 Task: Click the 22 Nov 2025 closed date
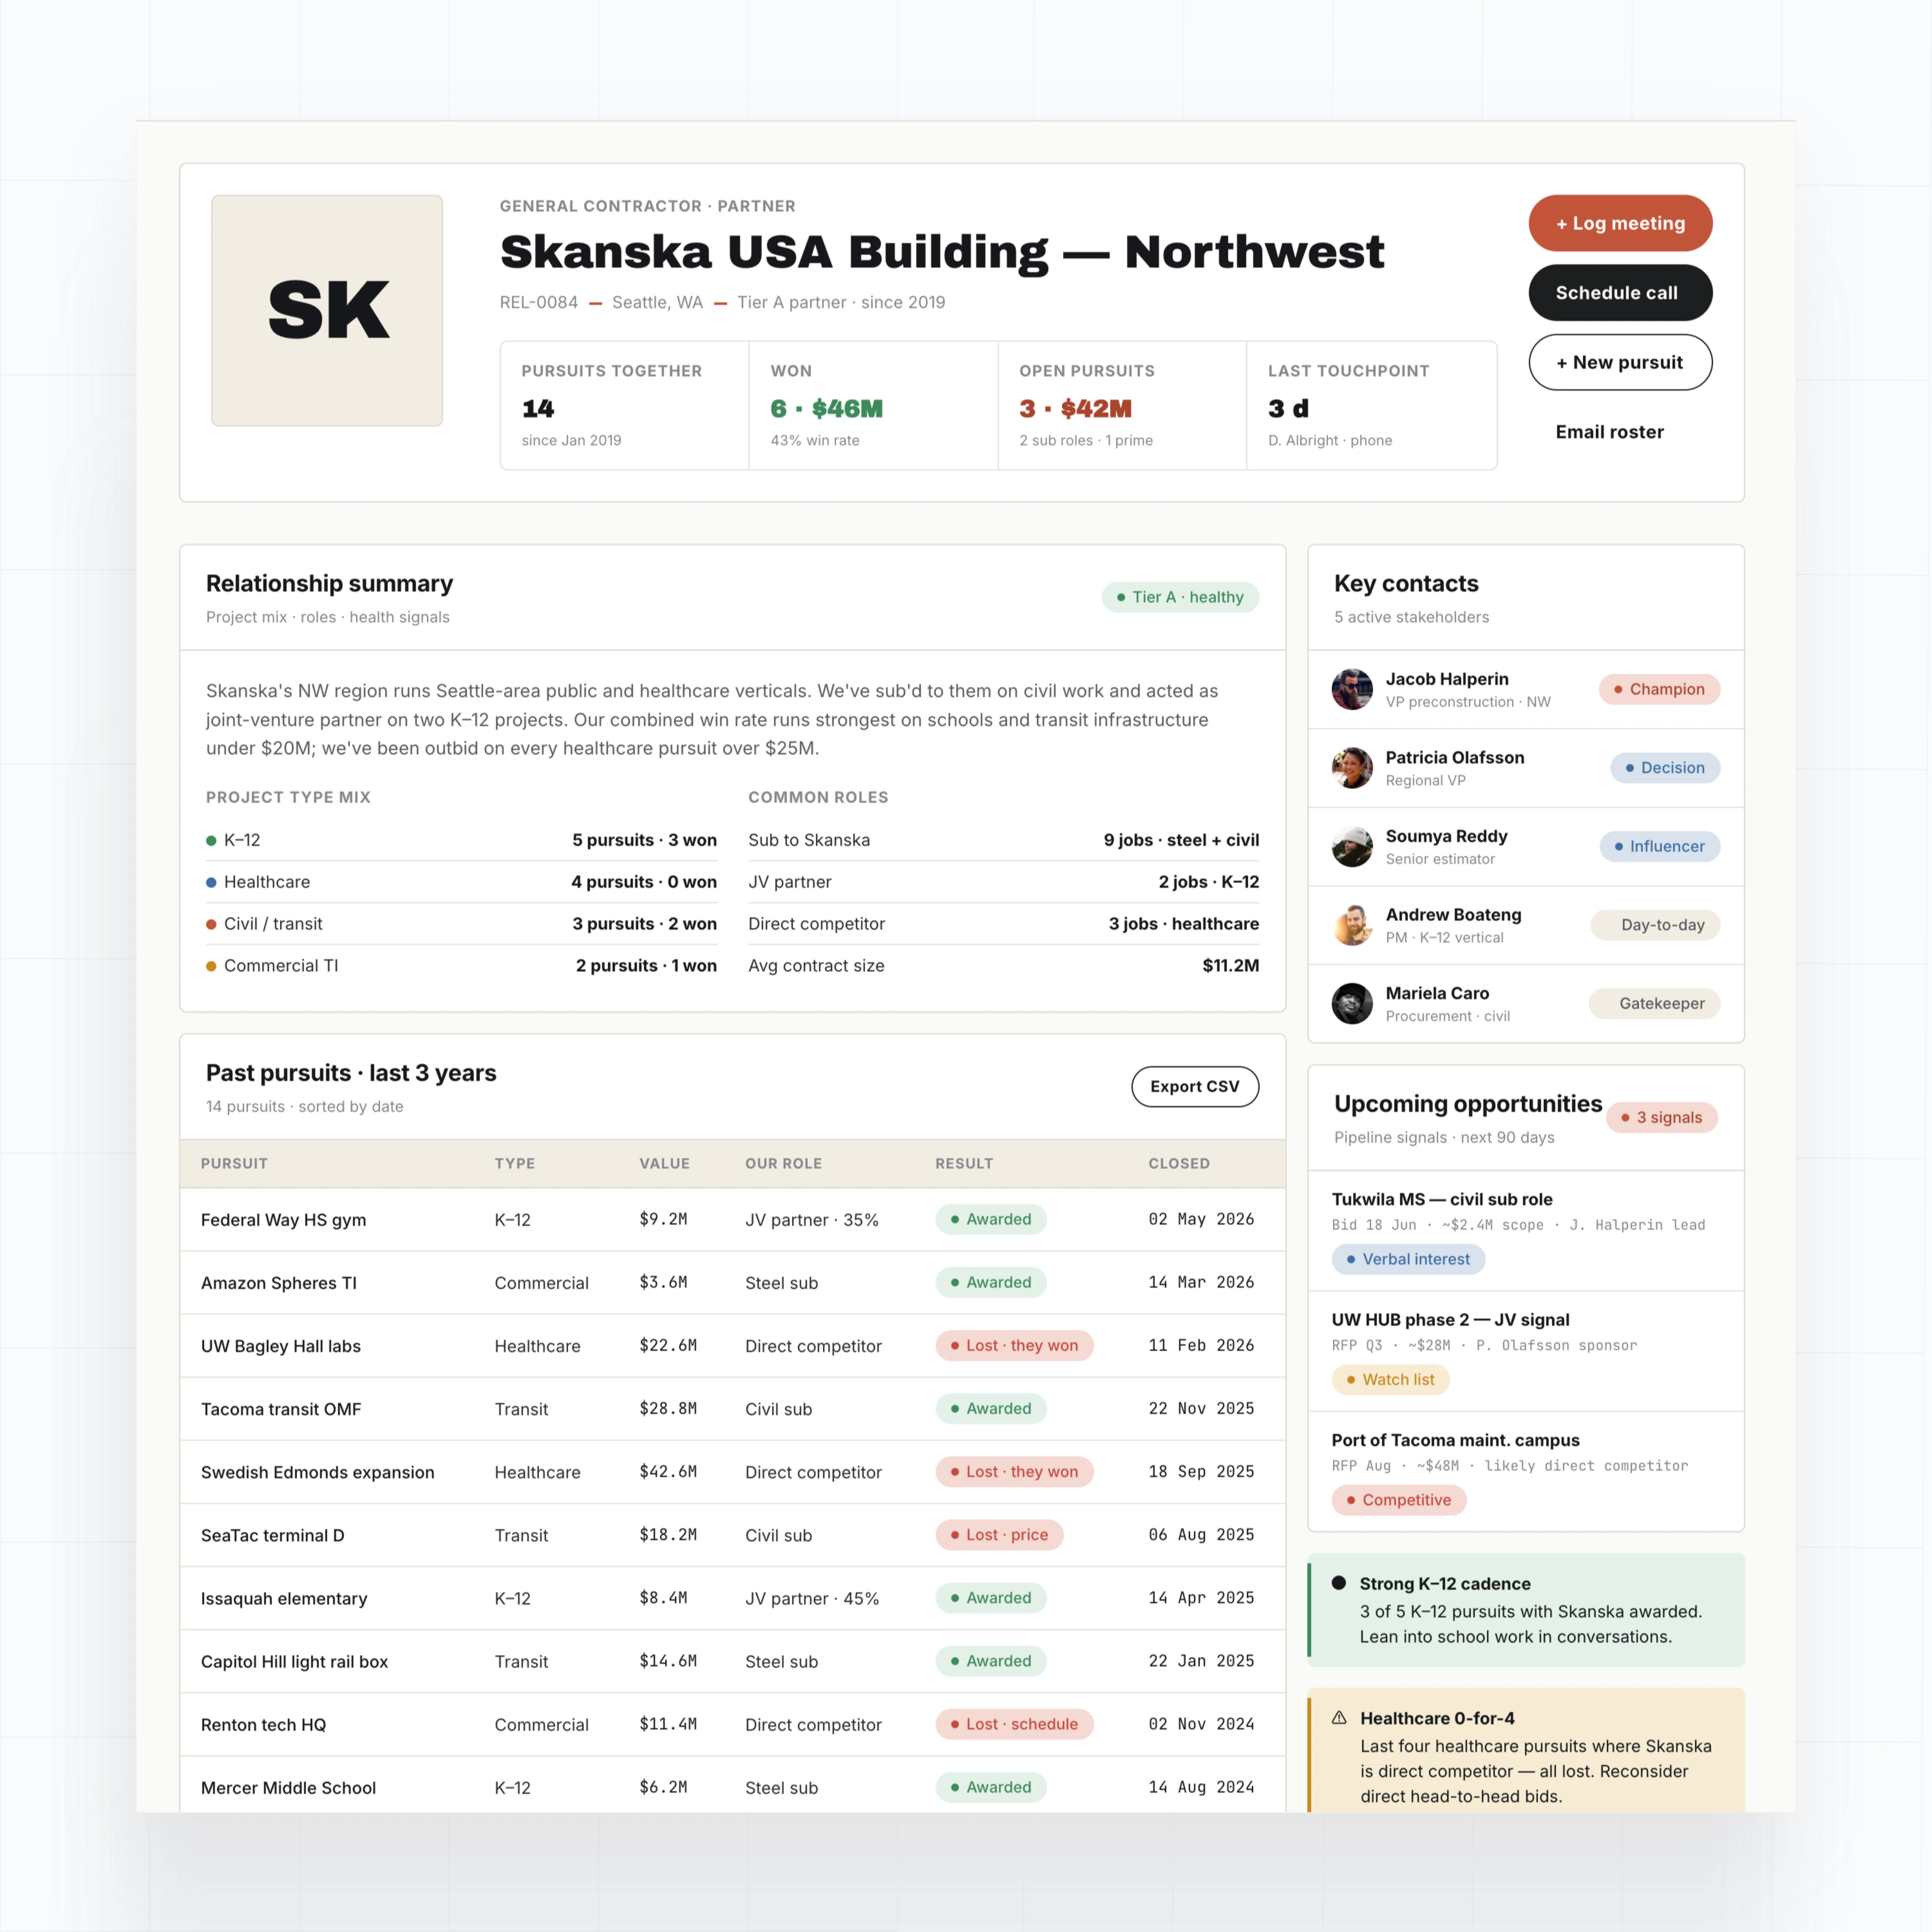[x=1201, y=1409]
